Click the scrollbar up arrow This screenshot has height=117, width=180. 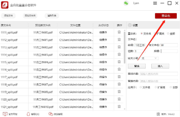125,30
